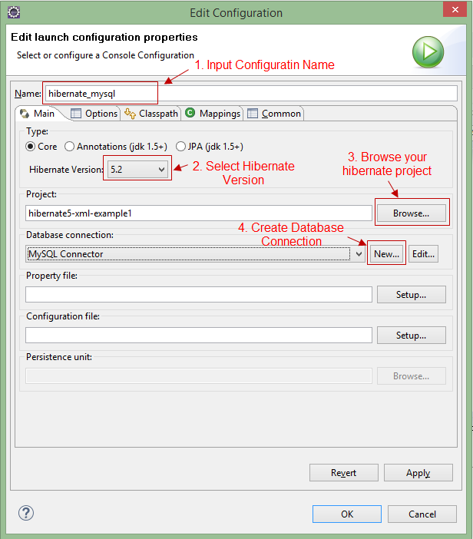The image size is (473, 539).
Task: Click the Configuration file text field
Action: click(x=199, y=336)
